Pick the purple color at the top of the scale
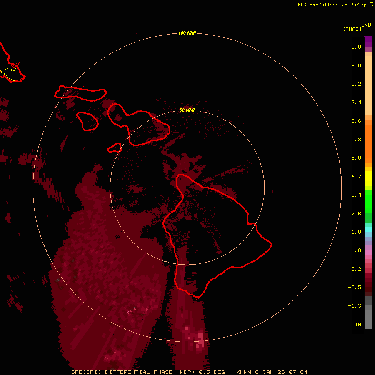Image resolution: width=375 pixels, height=375 pixels. pos(368,42)
